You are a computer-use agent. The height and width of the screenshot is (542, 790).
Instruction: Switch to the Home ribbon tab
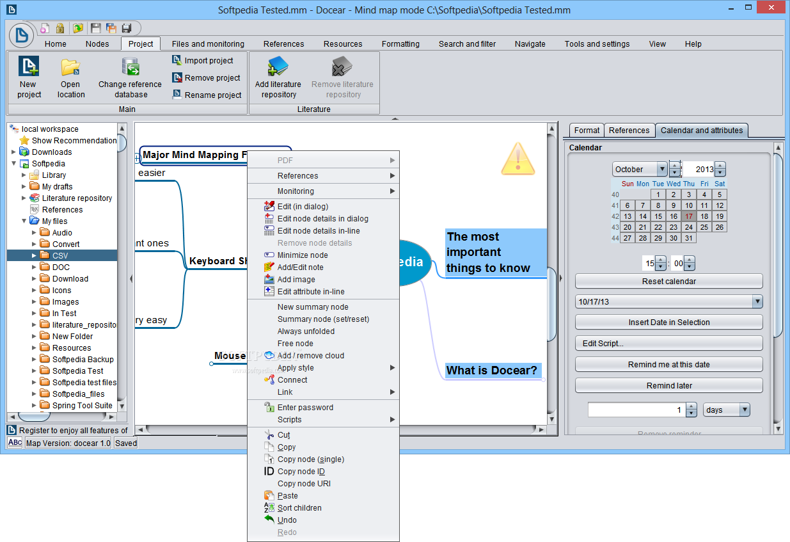(56, 44)
